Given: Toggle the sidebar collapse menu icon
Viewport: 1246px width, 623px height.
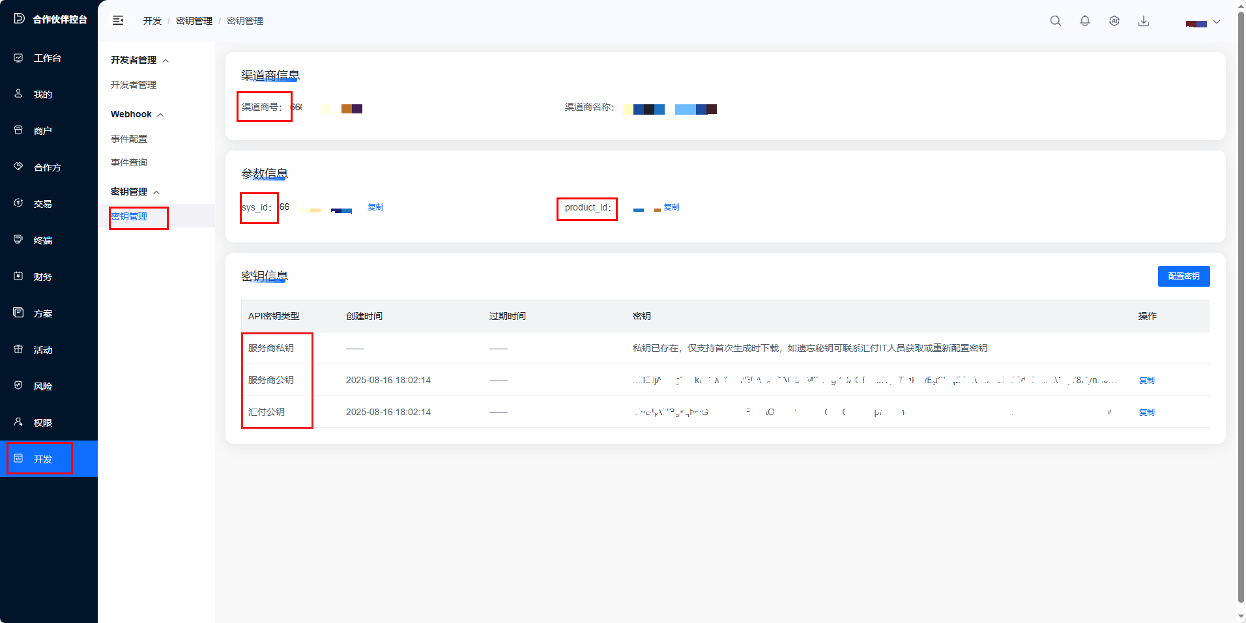Looking at the screenshot, I should point(118,21).
